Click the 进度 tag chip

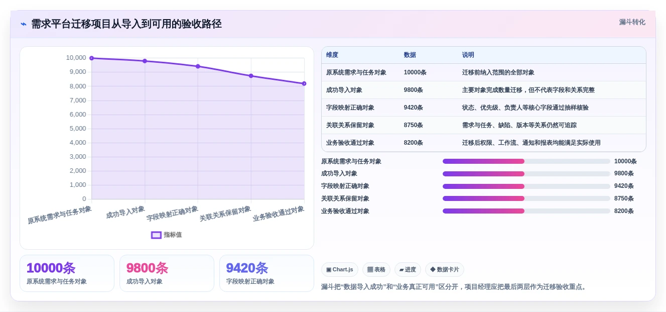[408, 269]
